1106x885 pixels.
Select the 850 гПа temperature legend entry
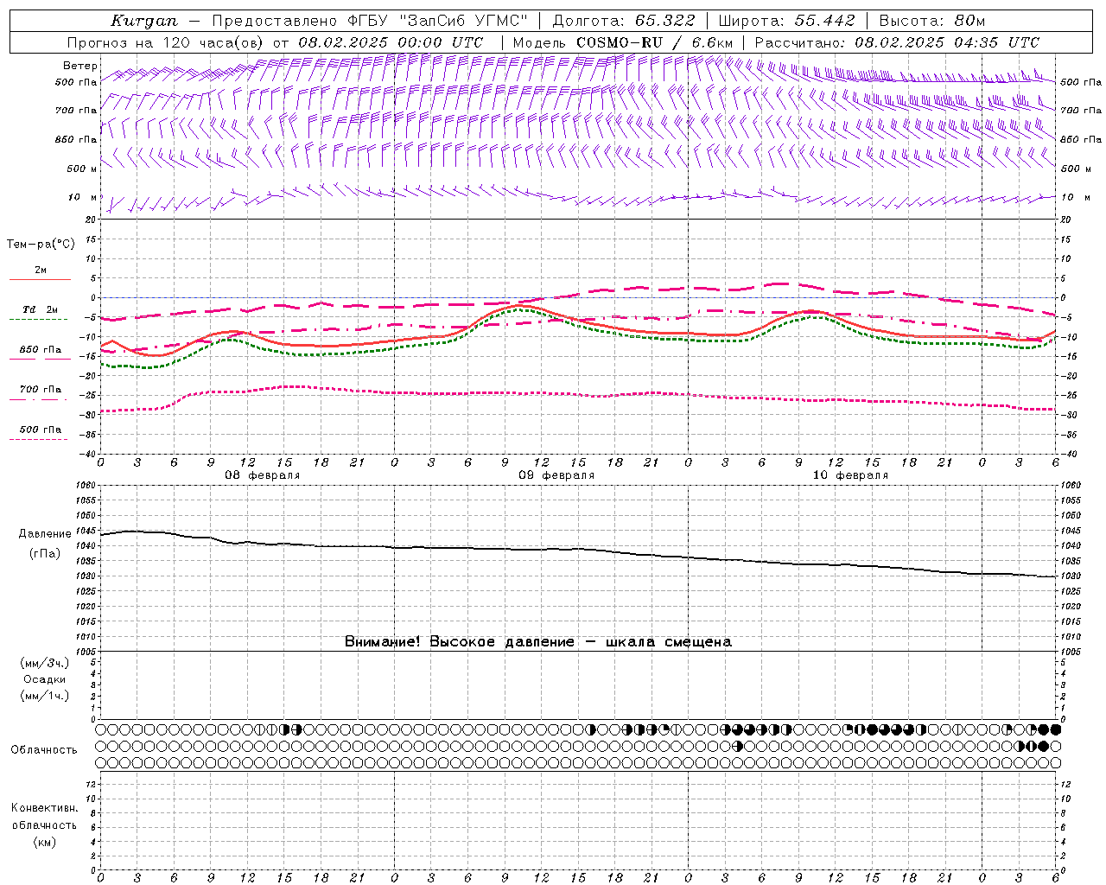pos(41,353)
